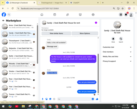This screenshot has height=109, width=137.
Task: Open the Windows notification center icon
Action: point(133,106)
